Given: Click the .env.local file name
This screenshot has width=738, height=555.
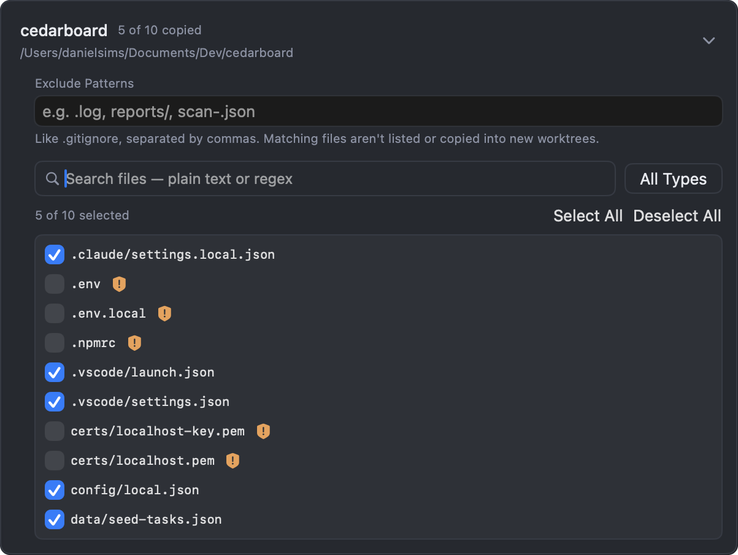Looking at the screenshot, I should pos(109,313).
